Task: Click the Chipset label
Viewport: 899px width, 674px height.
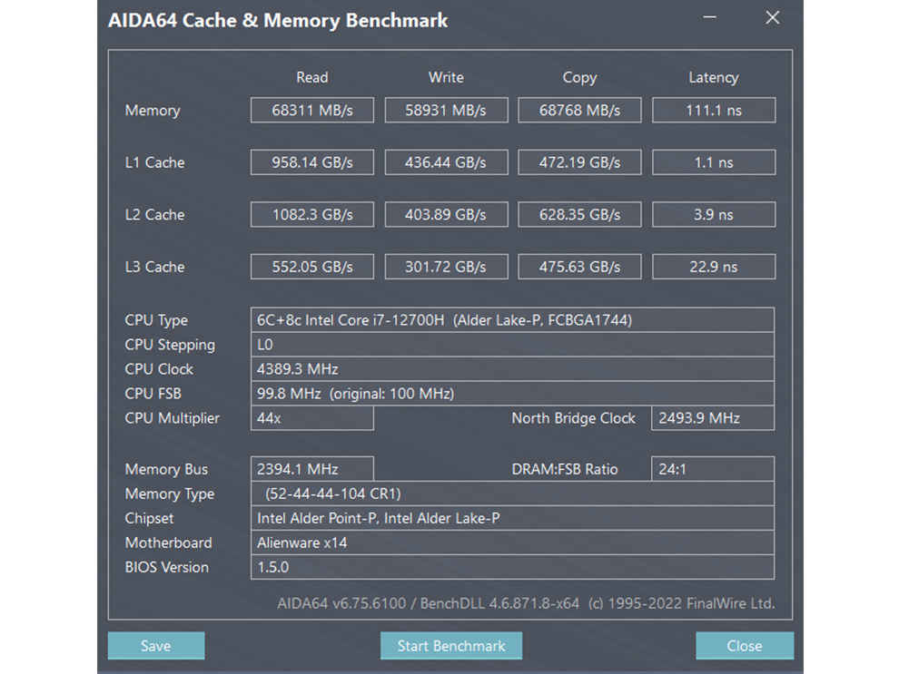Action: [x=149, y=519]
